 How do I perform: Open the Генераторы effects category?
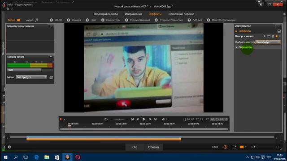click(111, 20)
